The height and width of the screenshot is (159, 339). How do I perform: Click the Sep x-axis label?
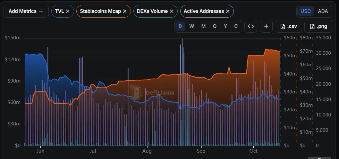(201, 151)
